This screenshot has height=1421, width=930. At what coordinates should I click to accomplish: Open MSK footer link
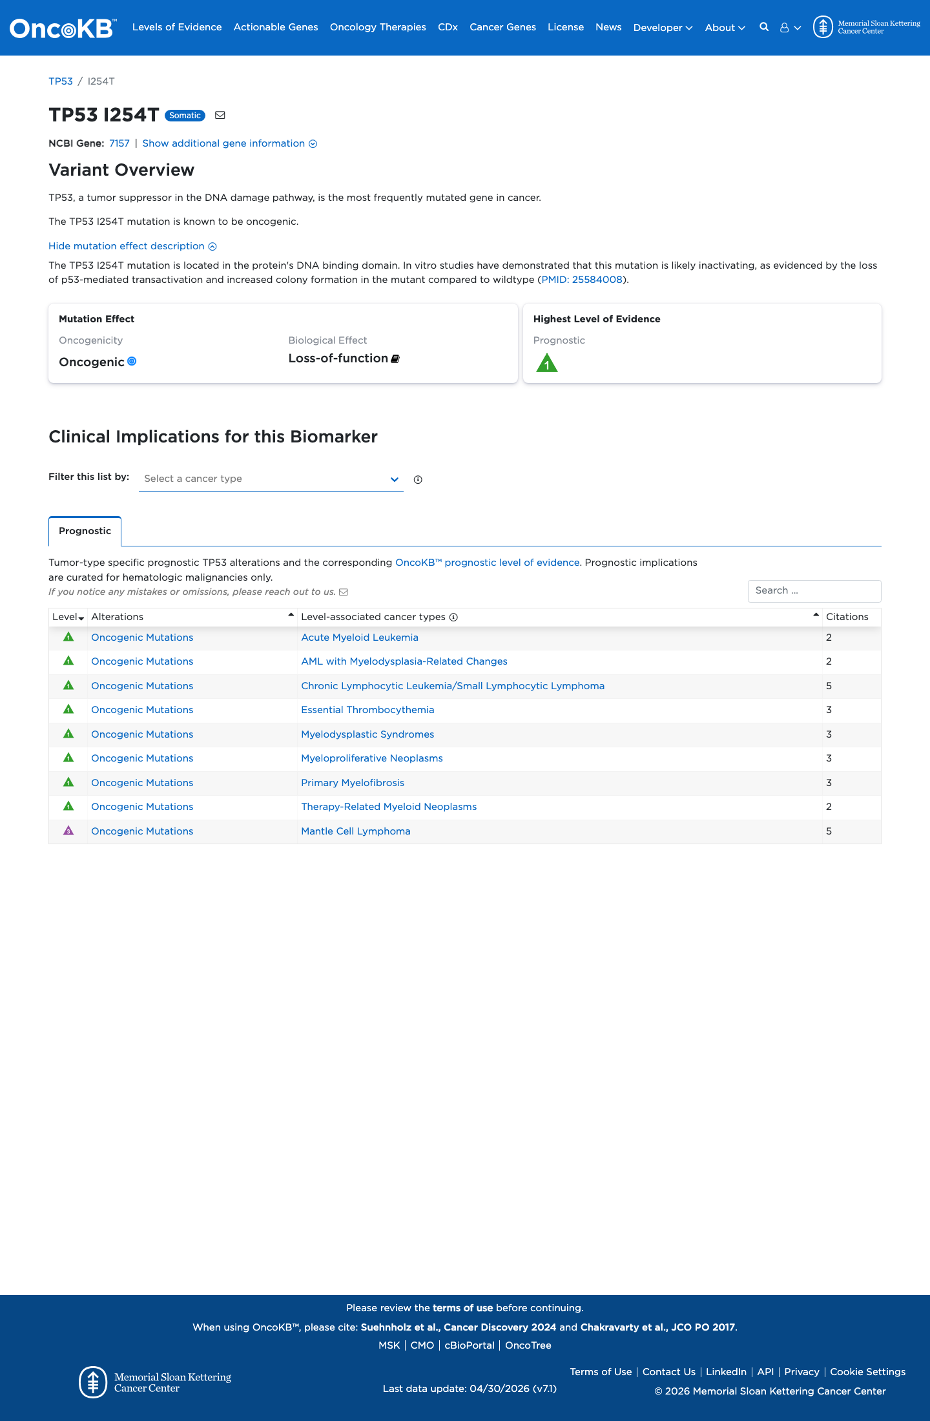point(389,1345)
